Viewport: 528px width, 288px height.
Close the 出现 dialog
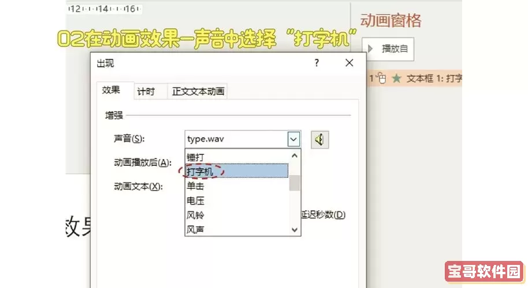coord(349,63)
